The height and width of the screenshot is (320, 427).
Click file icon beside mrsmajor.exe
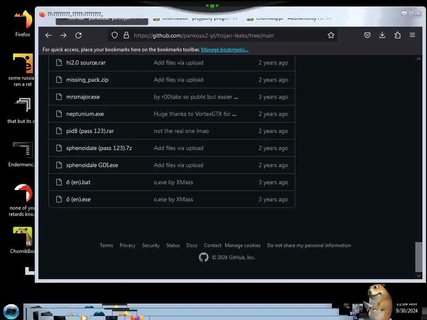coord(59,97)
